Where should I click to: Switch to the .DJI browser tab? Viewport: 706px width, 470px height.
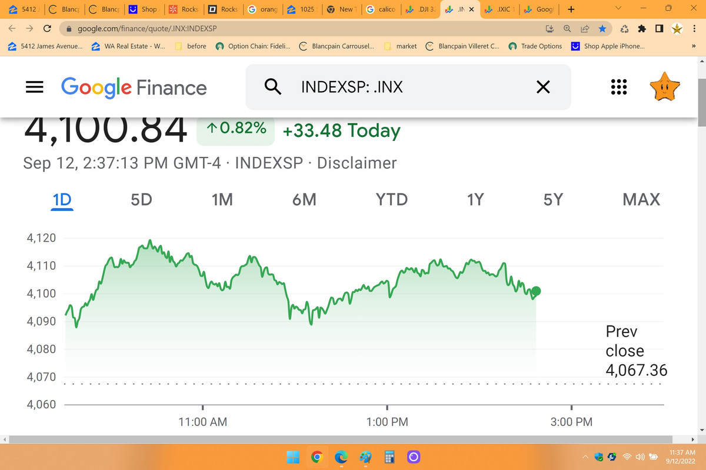pos(421,9)
